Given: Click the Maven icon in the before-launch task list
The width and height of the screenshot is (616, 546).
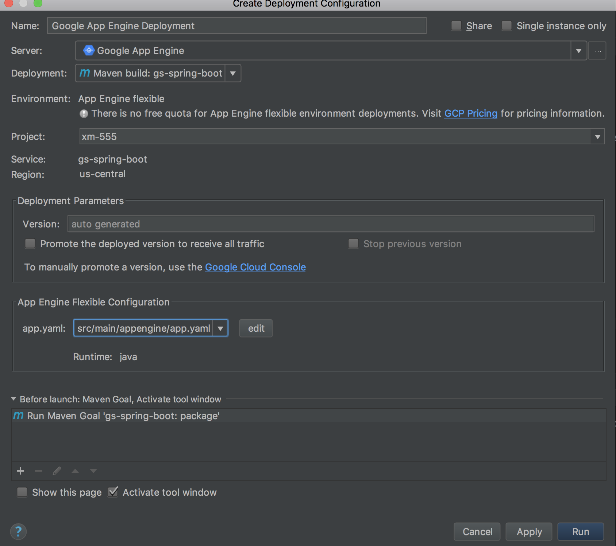Looking at the screenshot, I should 18,416.
